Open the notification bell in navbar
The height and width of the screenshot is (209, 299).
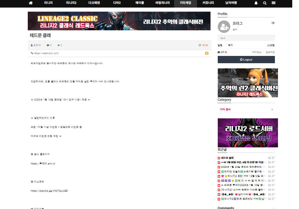256,3
